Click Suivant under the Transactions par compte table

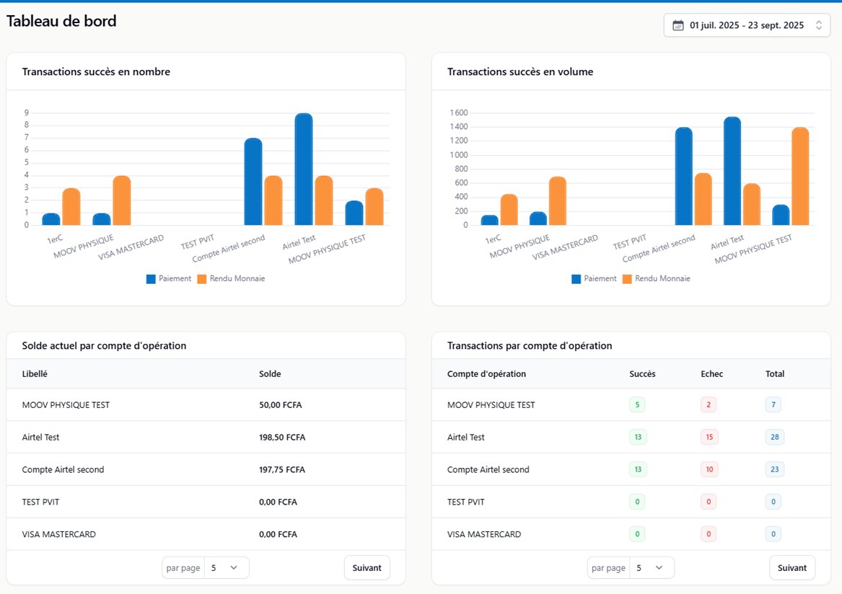click(x=792, y=567)
